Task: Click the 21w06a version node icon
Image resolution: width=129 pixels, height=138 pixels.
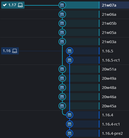Action: pyautogui.click(x=62, y=14)
